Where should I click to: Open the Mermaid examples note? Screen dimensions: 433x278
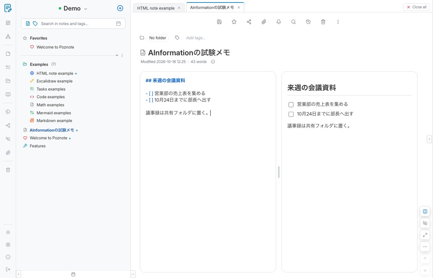click(x=54, y=113)
